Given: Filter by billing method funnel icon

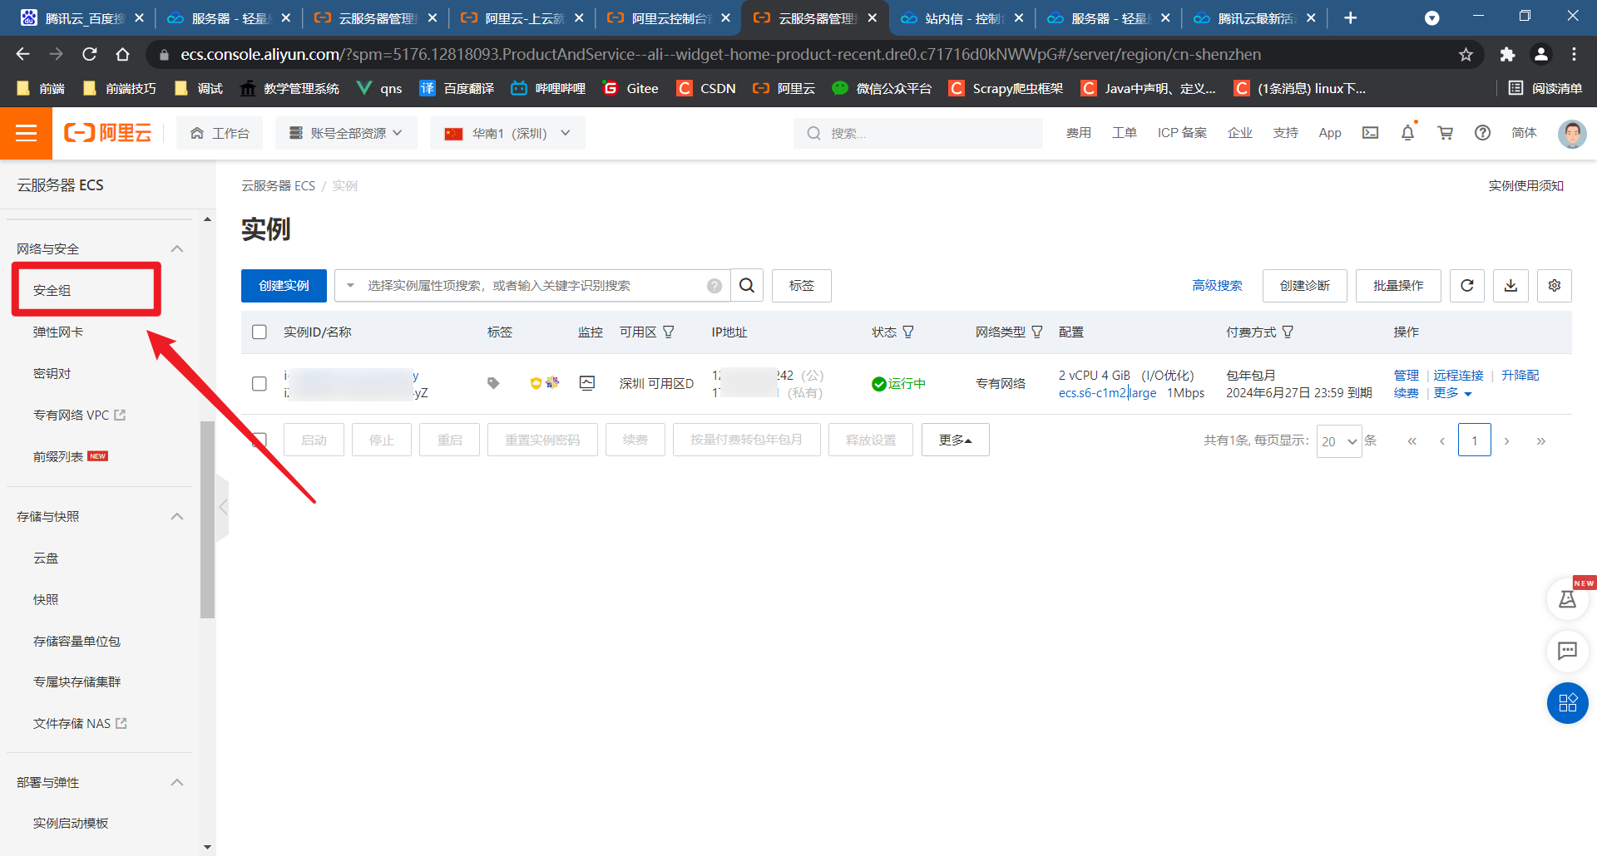Looking at the screenshot, I should pos(1288,332).
